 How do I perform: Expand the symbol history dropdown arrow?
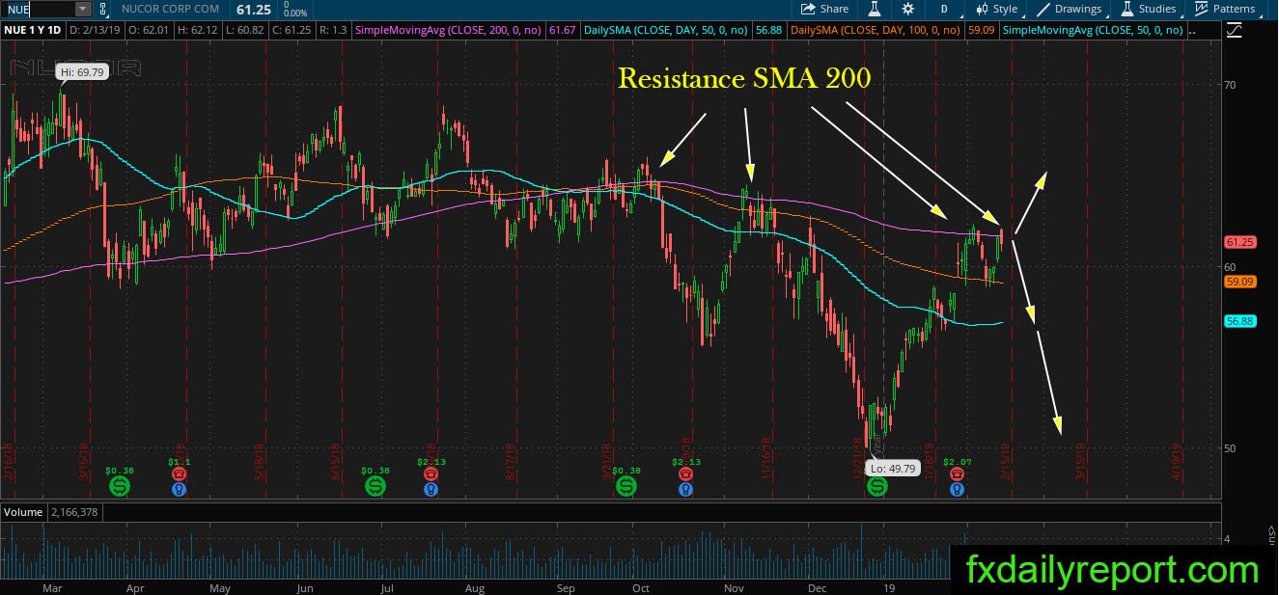click(x=83, y=9)
